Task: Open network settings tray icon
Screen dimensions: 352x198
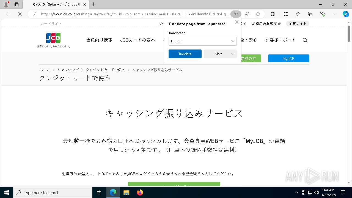Action: coord(310,193)
